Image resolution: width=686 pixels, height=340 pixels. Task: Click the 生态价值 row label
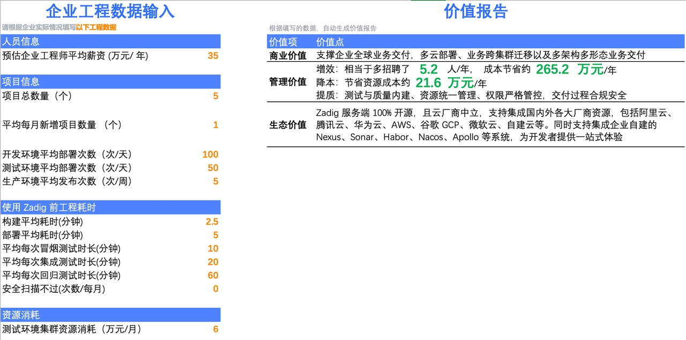[x=288, y=125]
